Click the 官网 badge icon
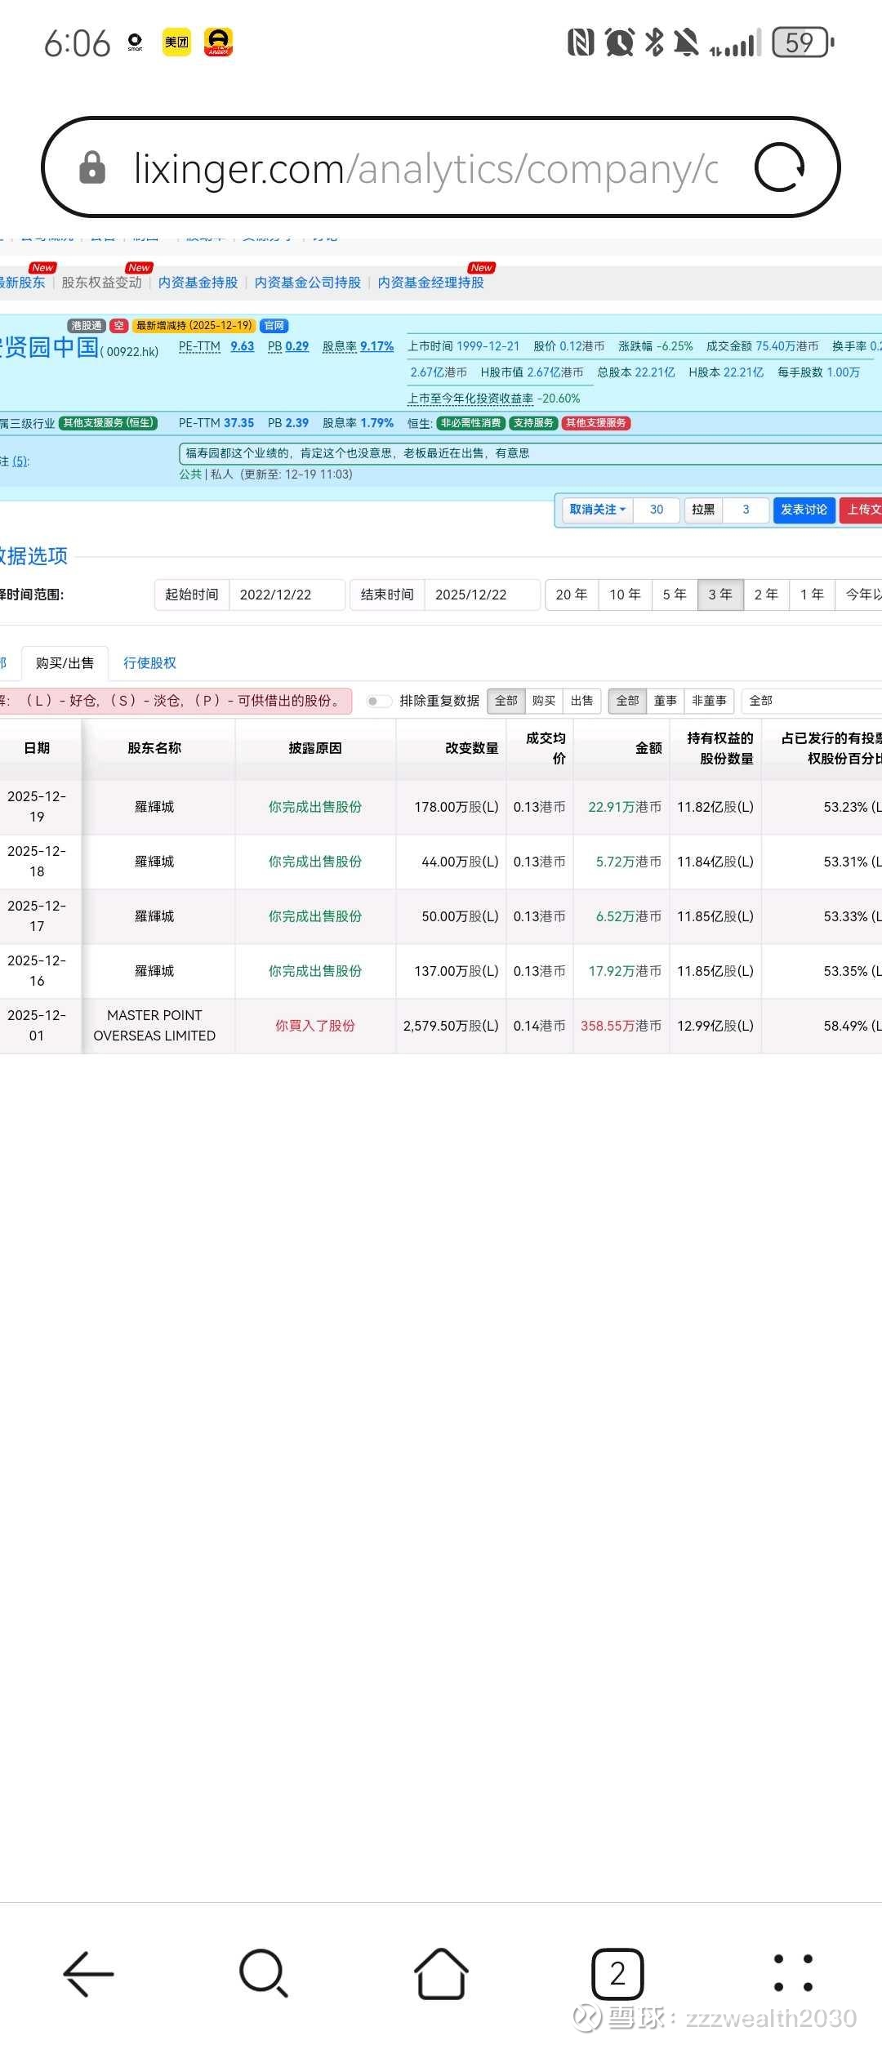This screenshot has width=882, height=2045. [x=274, y=326]
